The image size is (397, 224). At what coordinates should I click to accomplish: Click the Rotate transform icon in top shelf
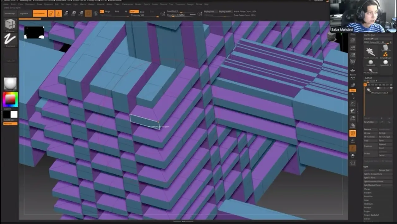(81, 13)
